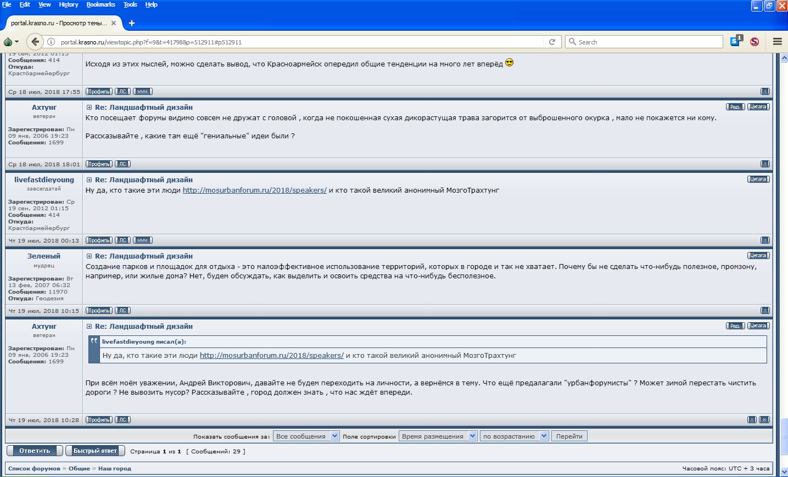788x477 pixels.
Task: Send ЛС to Ахтунг from 10:28 post
Action: (x=122, y=420)
